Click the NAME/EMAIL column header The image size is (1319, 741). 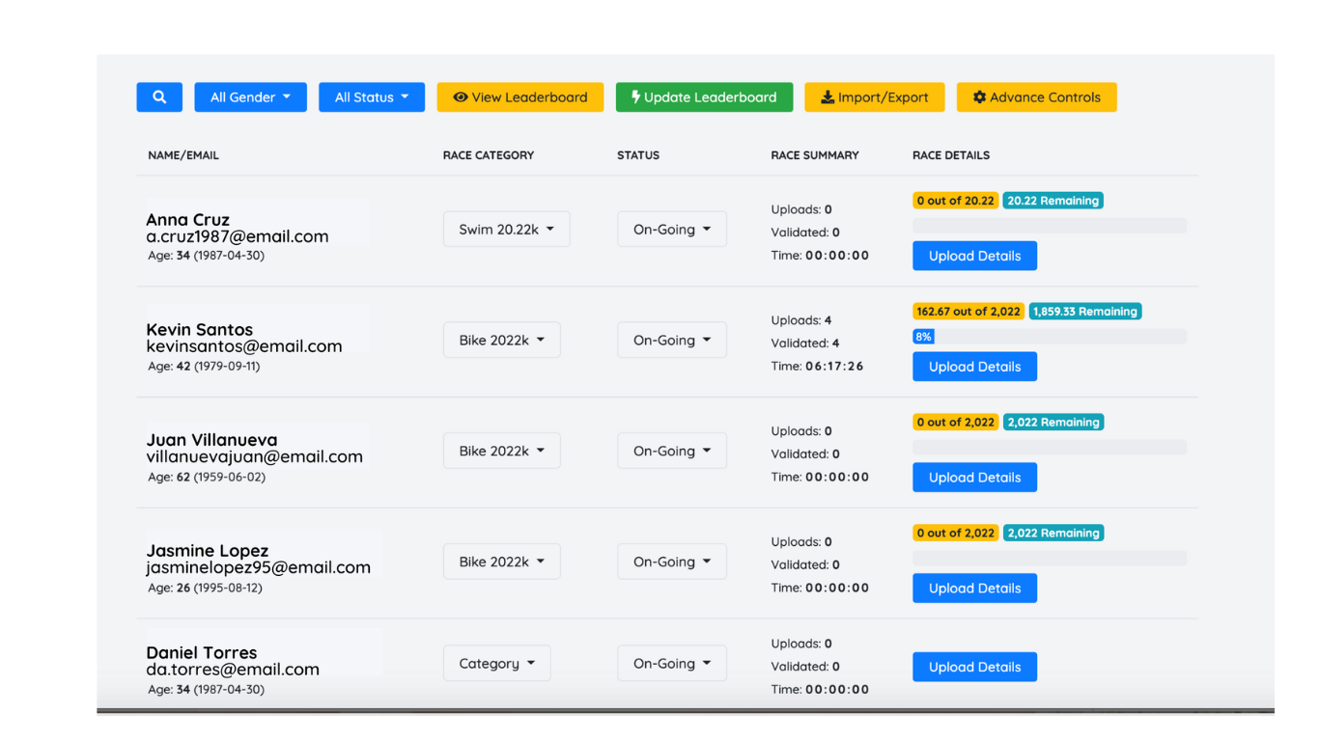coord(183,155)
